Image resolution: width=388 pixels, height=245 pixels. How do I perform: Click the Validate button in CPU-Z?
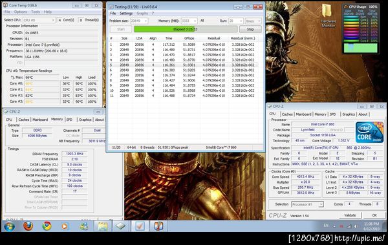click(350, 215)
